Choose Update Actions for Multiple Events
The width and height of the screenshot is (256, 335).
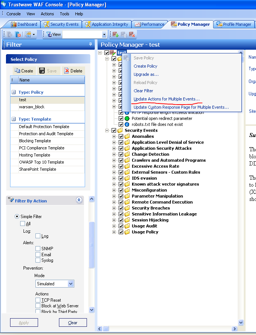[166, 99]
